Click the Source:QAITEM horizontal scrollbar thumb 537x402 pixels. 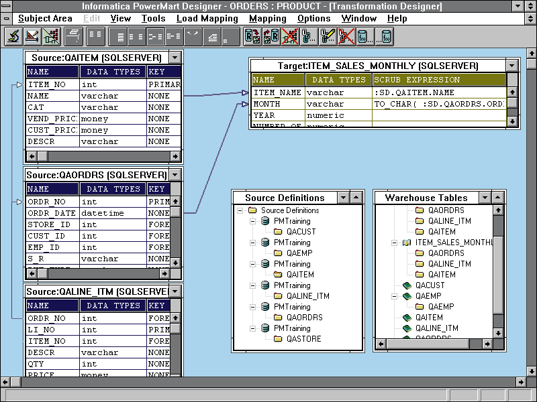point(42,156)
